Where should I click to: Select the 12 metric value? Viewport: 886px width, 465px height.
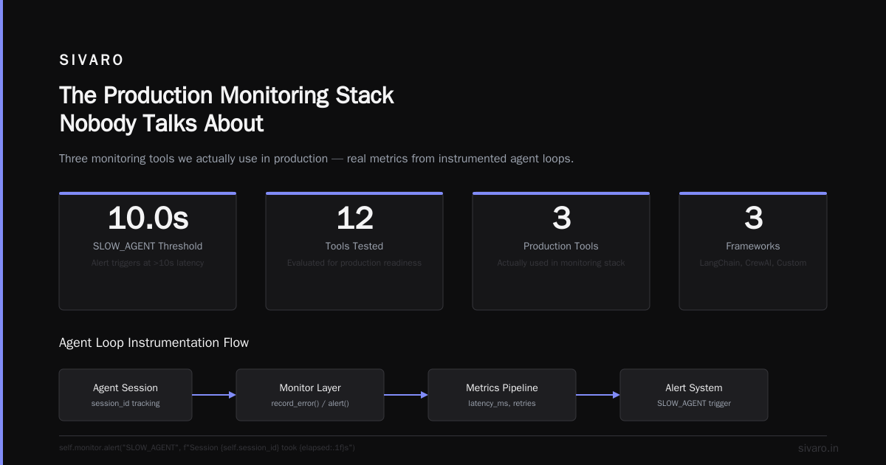(x=354, y=218)
